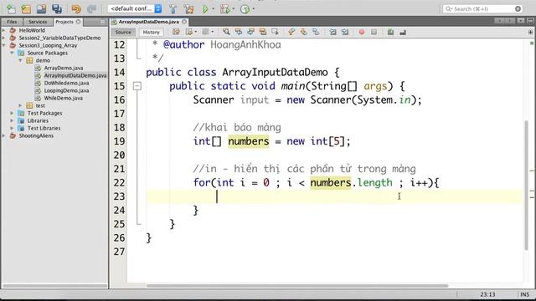This screenshot has width=536, height=301.
Task: Click the Debug Project icon
Action: (x=225, y=9)
